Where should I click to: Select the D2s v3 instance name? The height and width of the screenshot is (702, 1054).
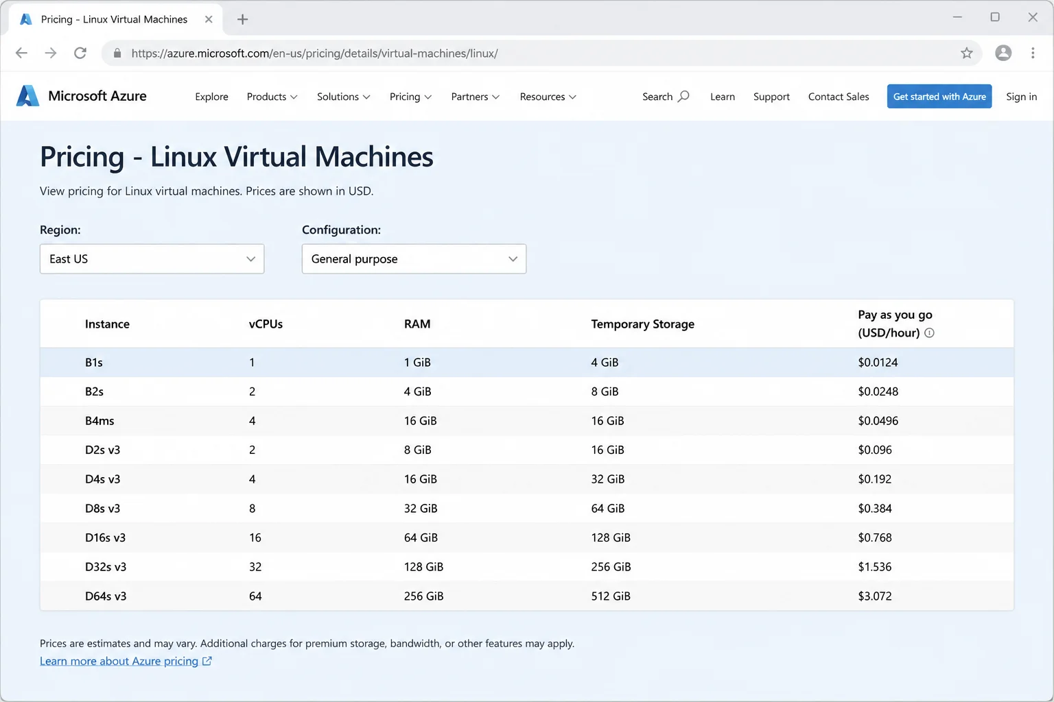click(102, 450)
